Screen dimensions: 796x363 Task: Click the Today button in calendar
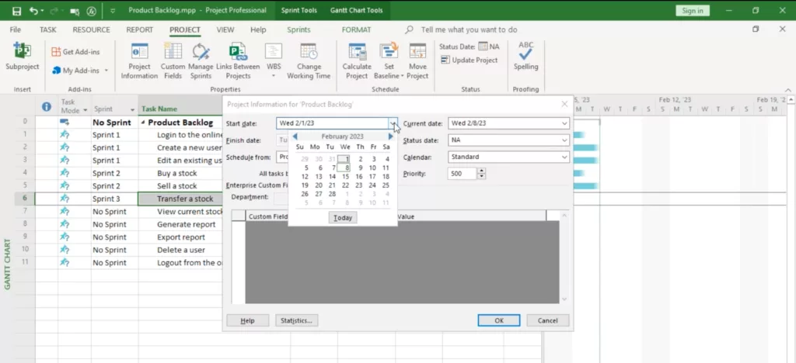[x=343, y=218]
